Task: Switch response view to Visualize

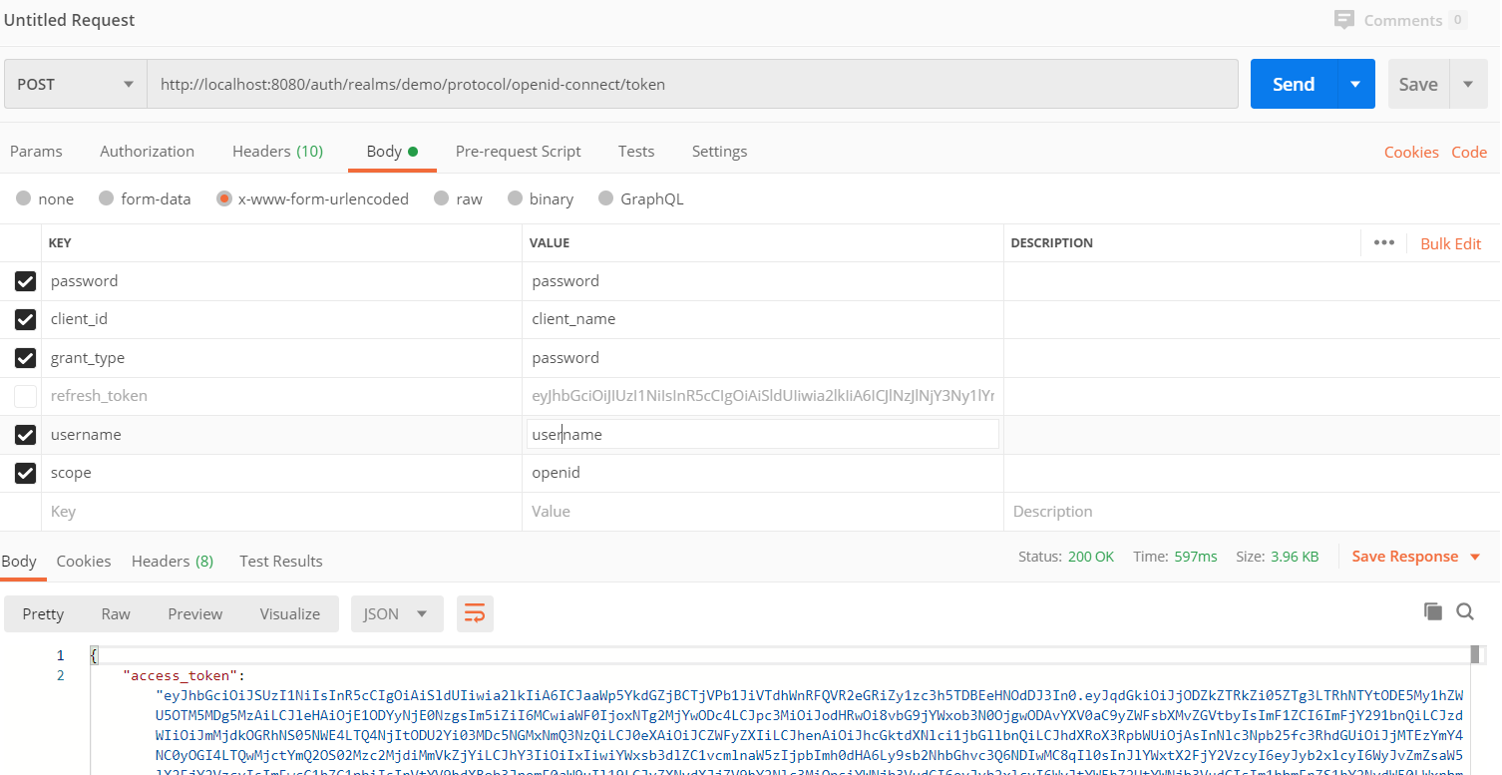Action: 290,613
